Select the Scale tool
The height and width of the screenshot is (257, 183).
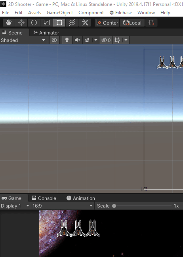(47, 23)
